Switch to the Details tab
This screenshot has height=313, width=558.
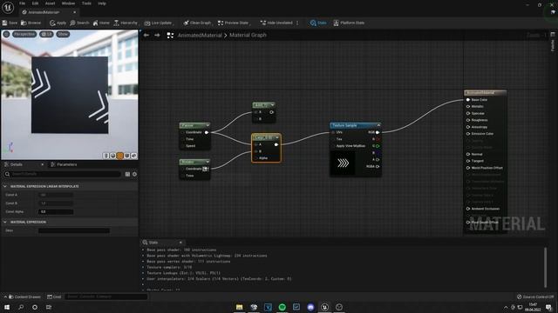pos(16,164)
